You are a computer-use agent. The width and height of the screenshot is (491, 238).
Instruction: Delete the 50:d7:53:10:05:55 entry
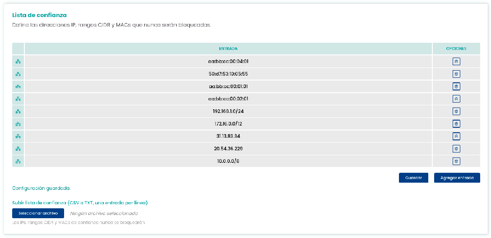[x=456, y=74]
